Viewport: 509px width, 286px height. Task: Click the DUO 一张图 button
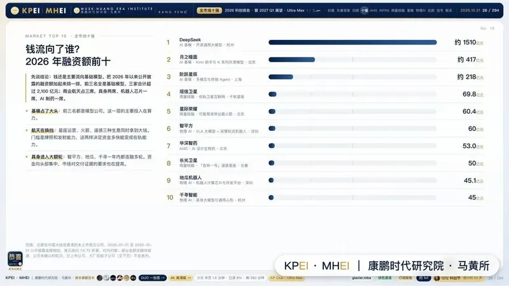tap(153, 278)
